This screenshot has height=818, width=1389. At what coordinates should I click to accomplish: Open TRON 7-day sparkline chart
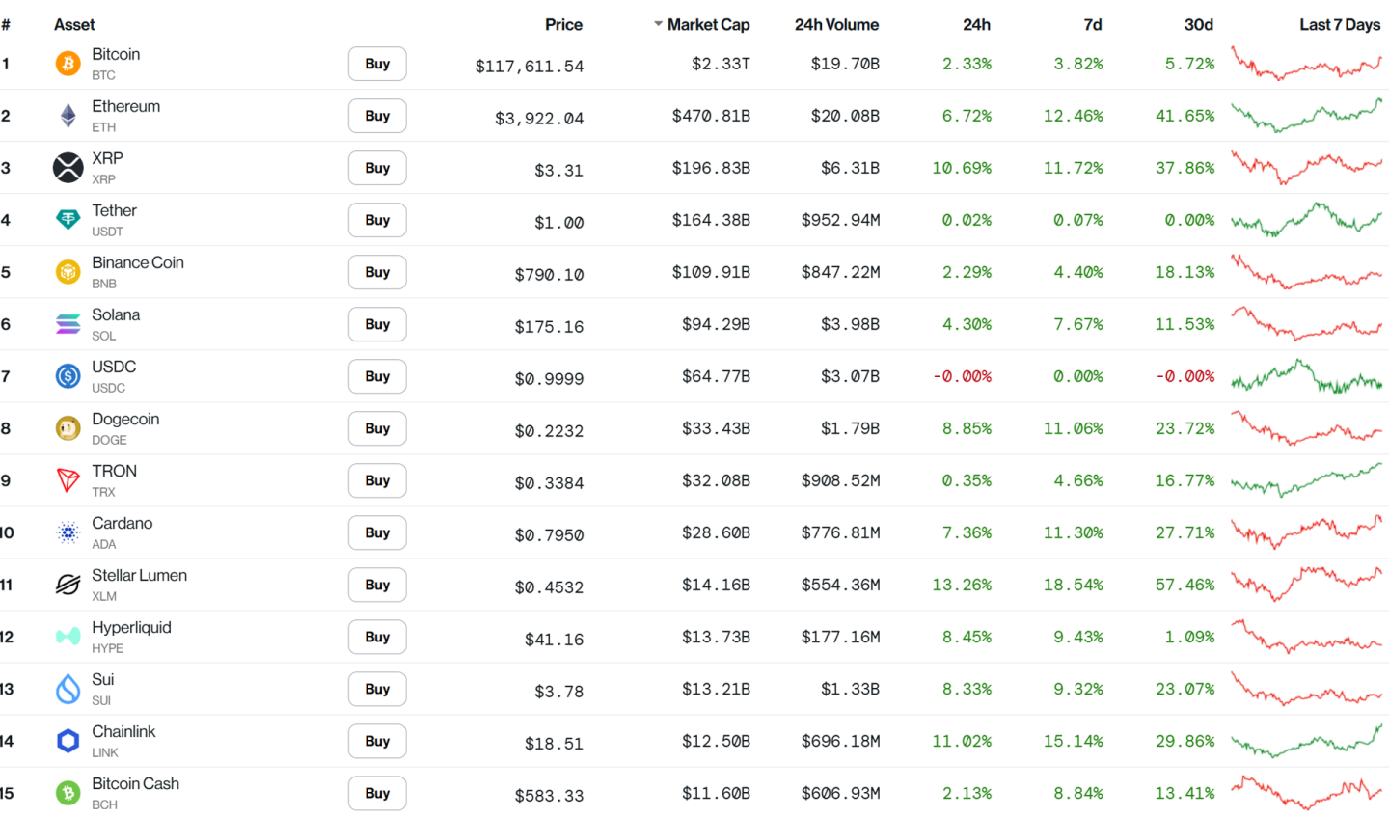coord(1307,480)
